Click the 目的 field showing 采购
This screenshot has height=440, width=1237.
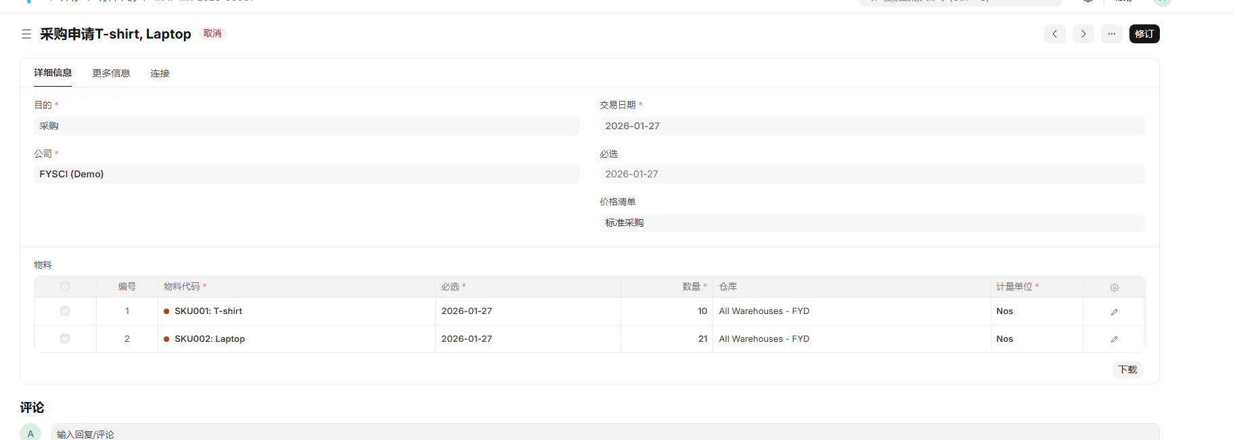307,126
